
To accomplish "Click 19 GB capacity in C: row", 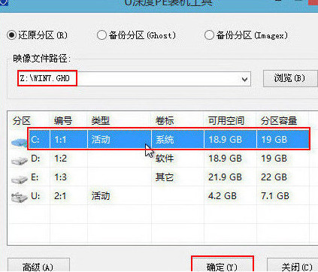I will click(274, 139).
